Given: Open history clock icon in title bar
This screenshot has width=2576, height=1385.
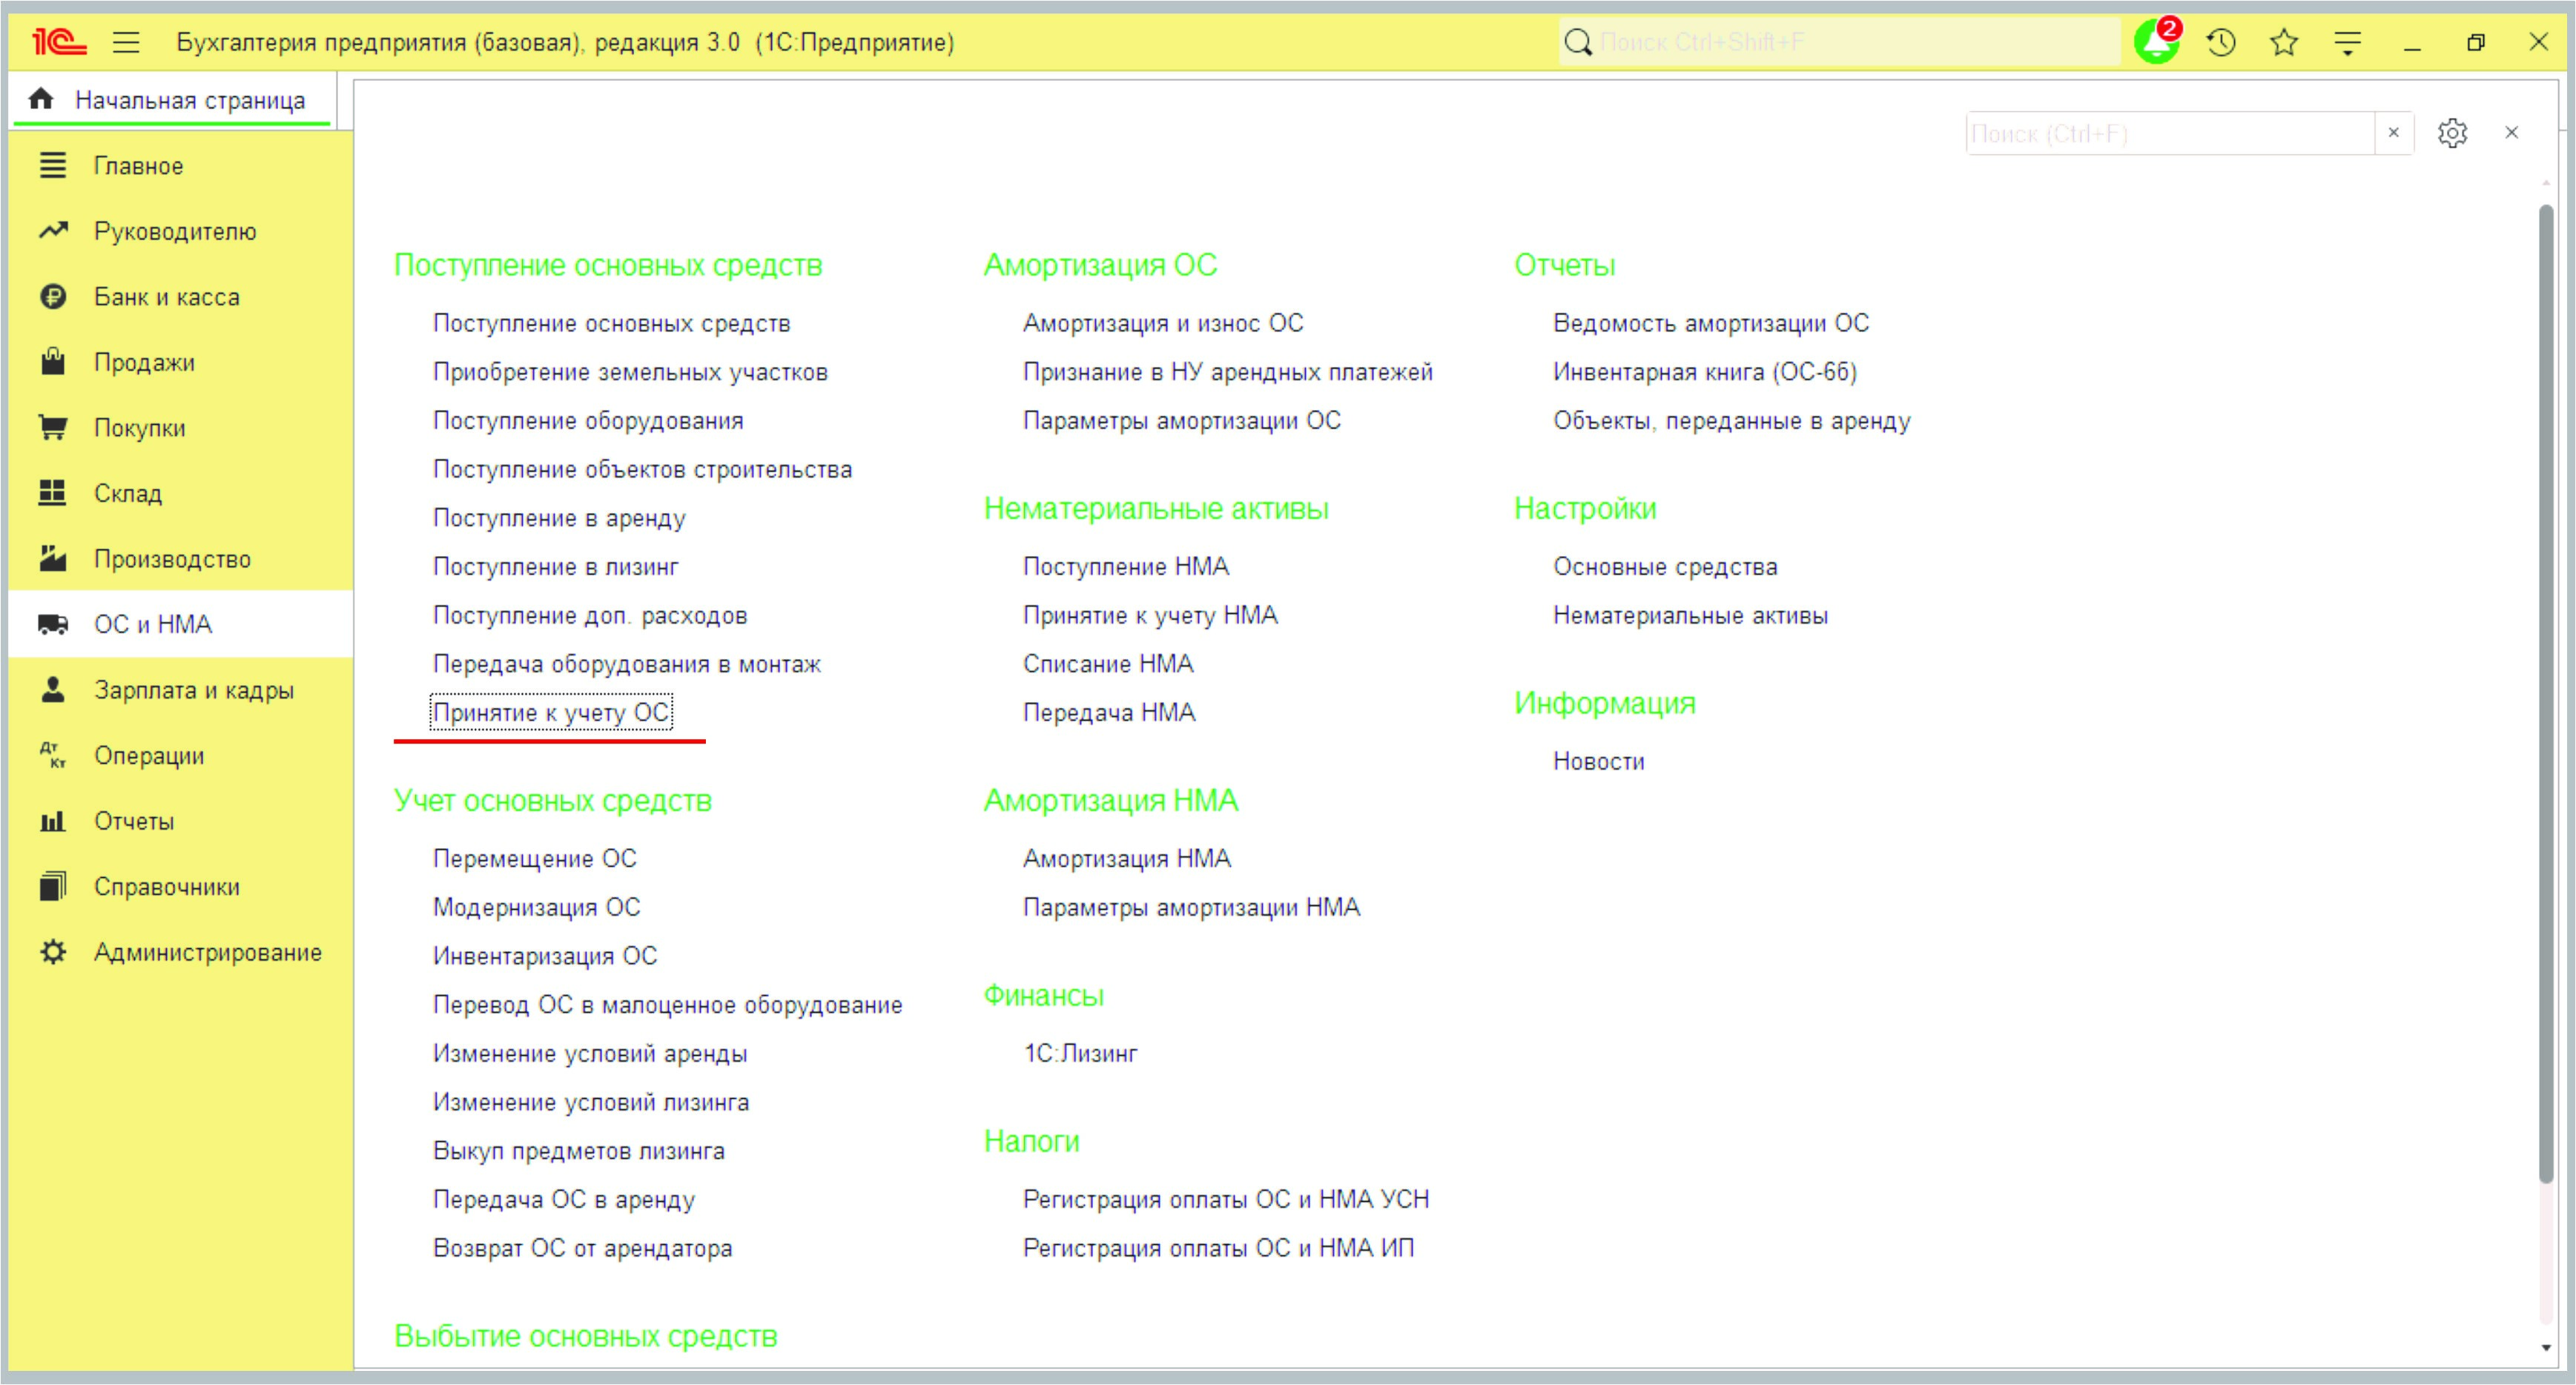Looking at the screenshot, I should click(2221, 42).
